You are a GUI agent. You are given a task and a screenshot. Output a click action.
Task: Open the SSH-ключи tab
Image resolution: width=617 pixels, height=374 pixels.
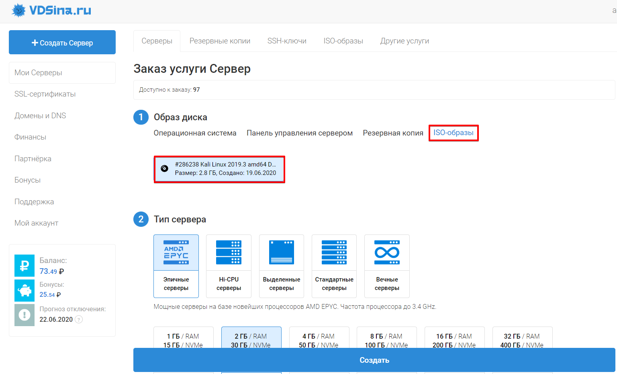[x=287, y=41]
